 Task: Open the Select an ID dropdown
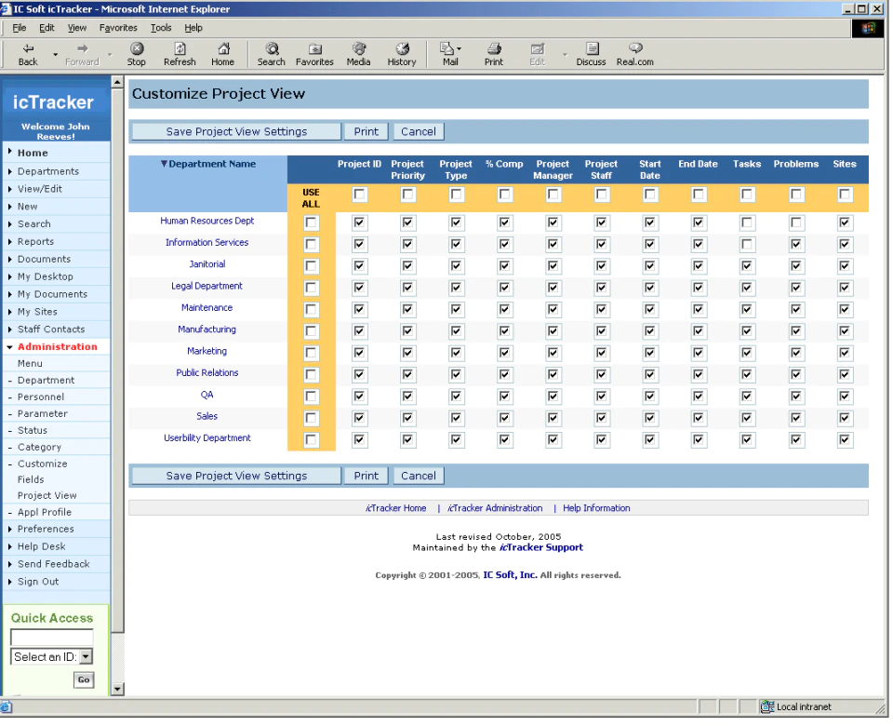pyautogui.click(x=86, y=657)
